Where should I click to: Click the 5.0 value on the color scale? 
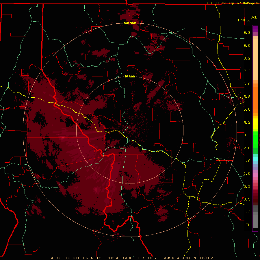click(x=247, y=109)
